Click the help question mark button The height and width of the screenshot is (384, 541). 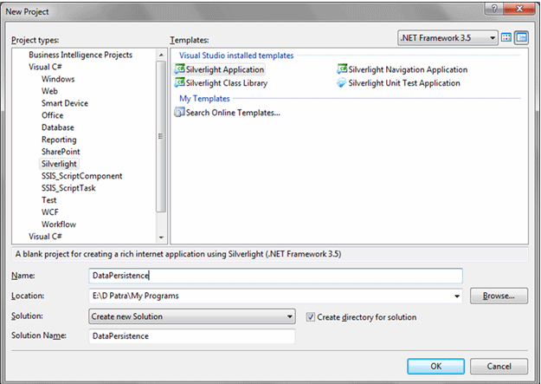pyautogui.click(x=494, y=9)
